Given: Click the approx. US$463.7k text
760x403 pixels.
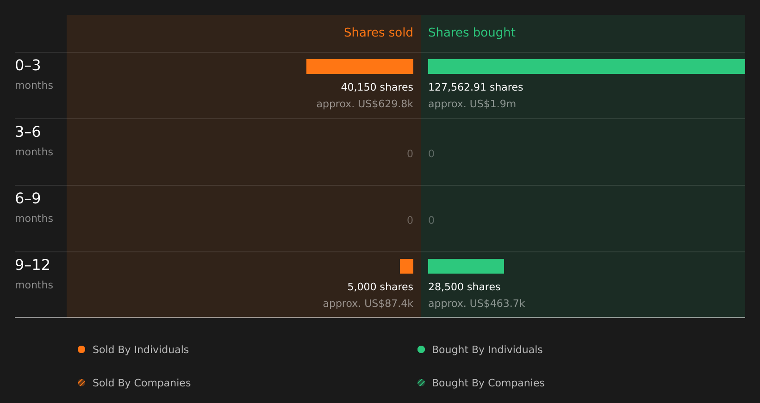Looking at the screenshot, I should (x=476, y=304).
